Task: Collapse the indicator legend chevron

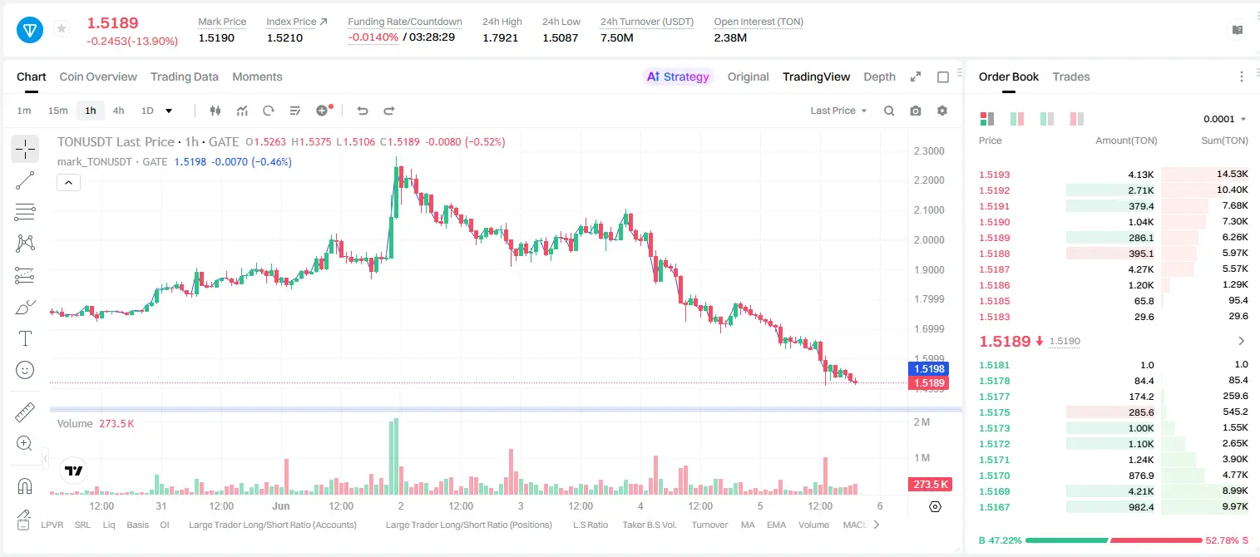Action: (x=68, y=182)
